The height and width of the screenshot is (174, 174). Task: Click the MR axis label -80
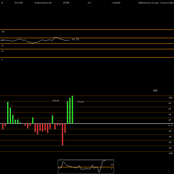pos(170,148)
